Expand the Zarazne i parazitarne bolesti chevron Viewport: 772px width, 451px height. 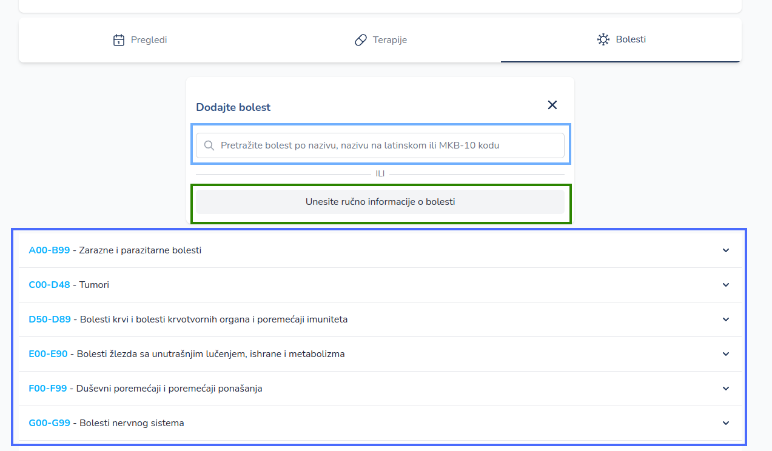tap(726, 250)
